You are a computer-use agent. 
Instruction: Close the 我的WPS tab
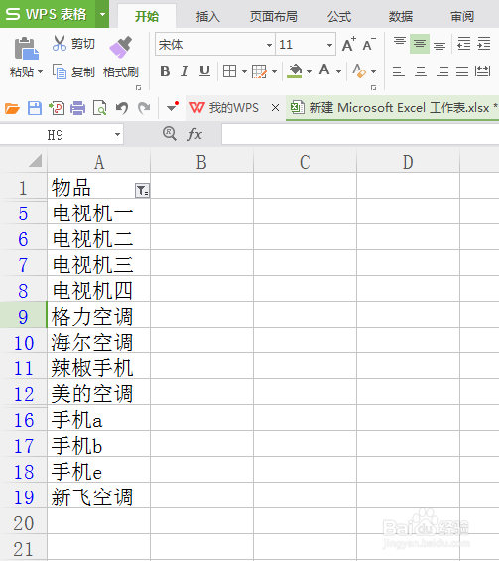[x=275, y=107]
